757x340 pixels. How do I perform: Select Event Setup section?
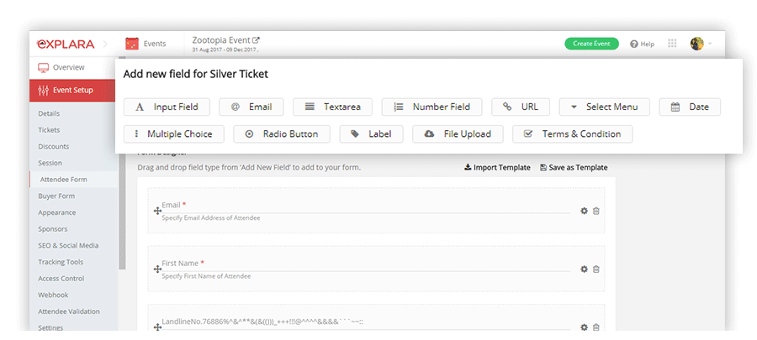[x=72, y=90]
